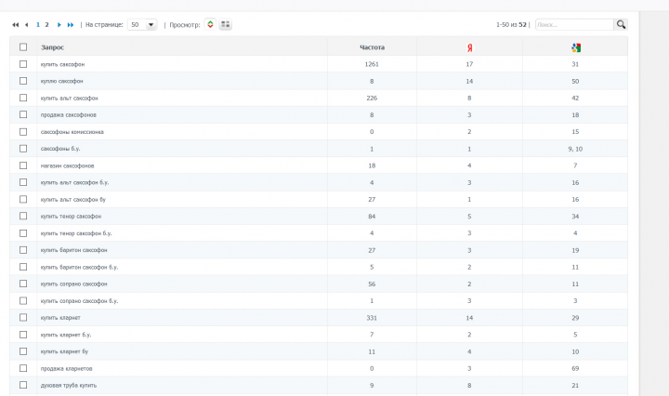
Task: Click Yandex position 17
Action: tap(469, 64)
